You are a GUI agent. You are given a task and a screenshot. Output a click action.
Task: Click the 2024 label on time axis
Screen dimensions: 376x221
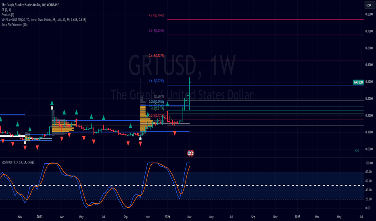click(x=167, y=217)
